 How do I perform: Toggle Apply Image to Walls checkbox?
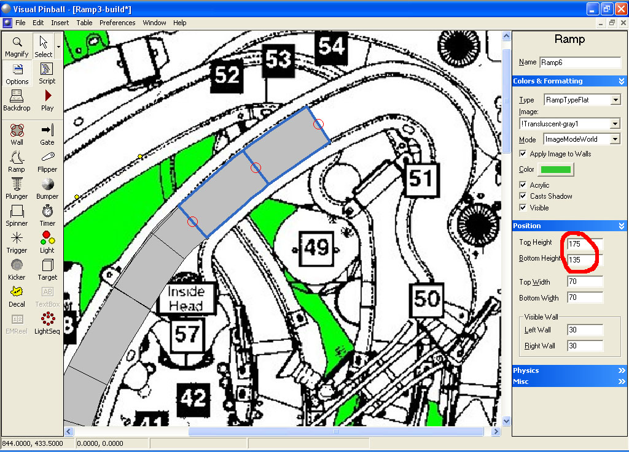click(x=523, y=154)
